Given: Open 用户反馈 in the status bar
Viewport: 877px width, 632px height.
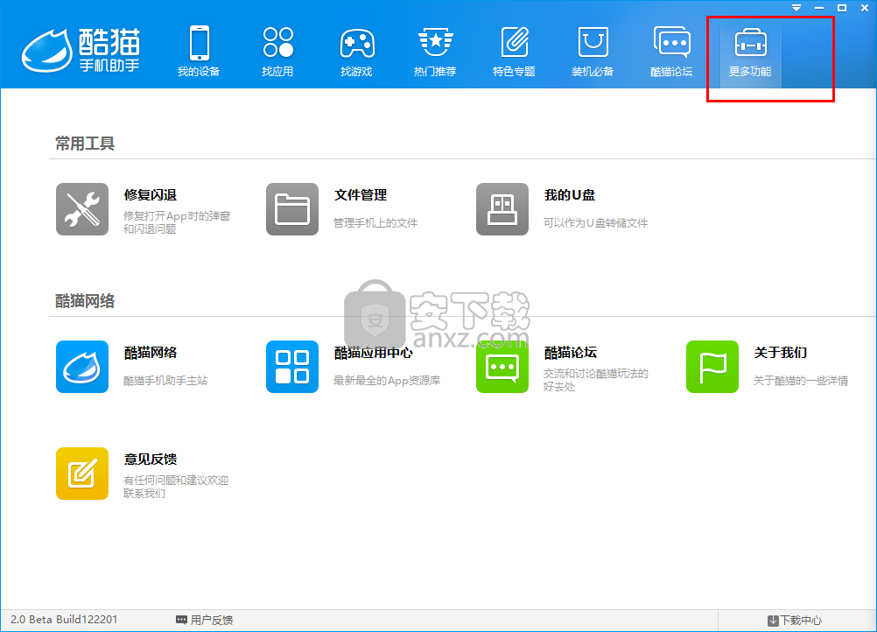Looking at the screenshot, I should click(212, 620).
